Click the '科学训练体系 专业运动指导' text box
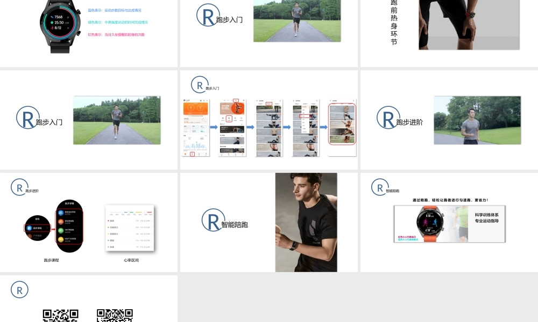 (486, 217)
